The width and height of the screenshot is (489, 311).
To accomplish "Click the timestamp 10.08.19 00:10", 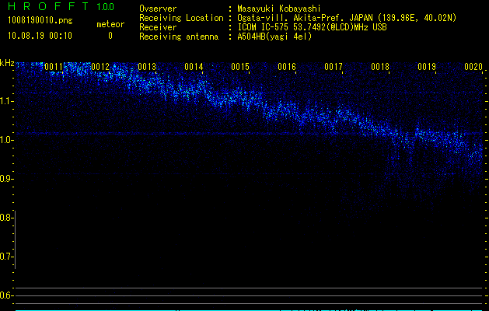I will [x=40, y=36].
